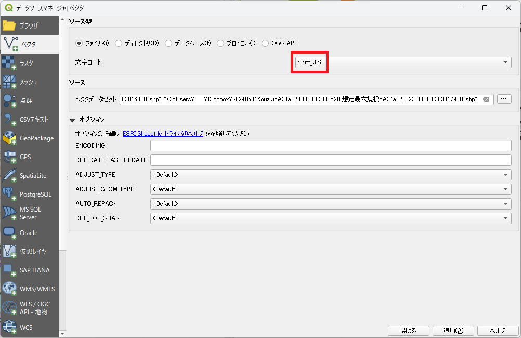This screenshot has width=521, height=338.
Task: Select the Raster data source icon
Action: click(9, 63)
